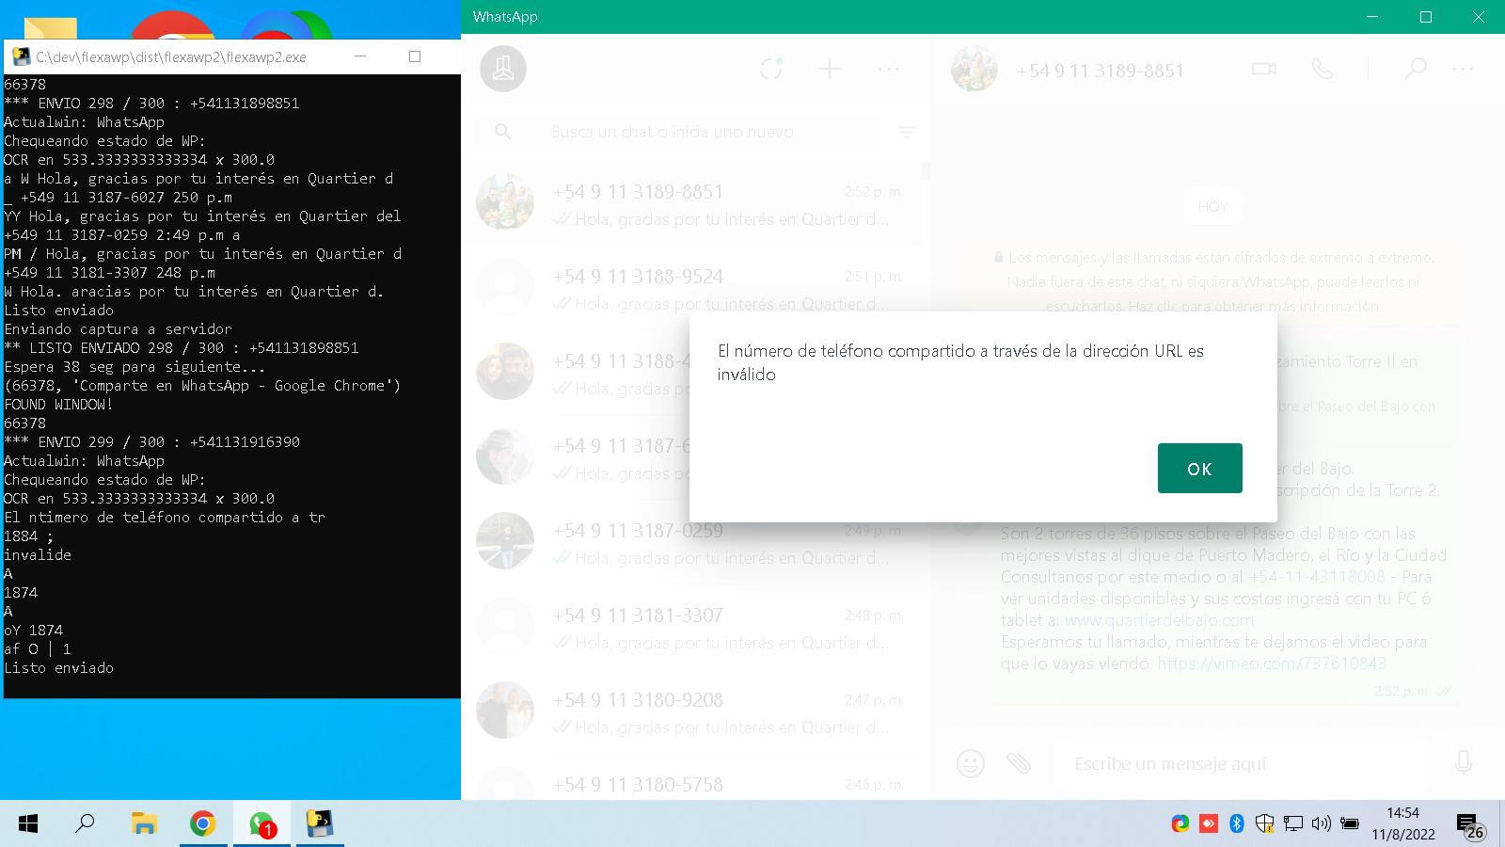Screen dimensions: 1505x847
Task: Open the chat list more-options menu
Action: click(889, 69)
